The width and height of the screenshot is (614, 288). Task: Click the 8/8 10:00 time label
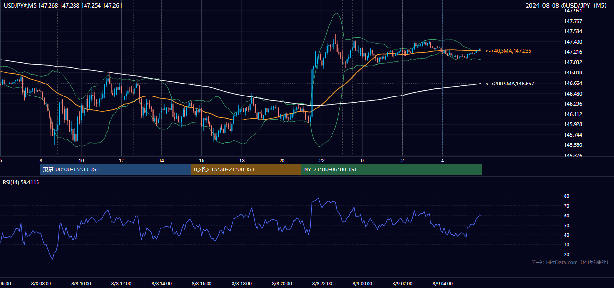(x=81, y=283)
